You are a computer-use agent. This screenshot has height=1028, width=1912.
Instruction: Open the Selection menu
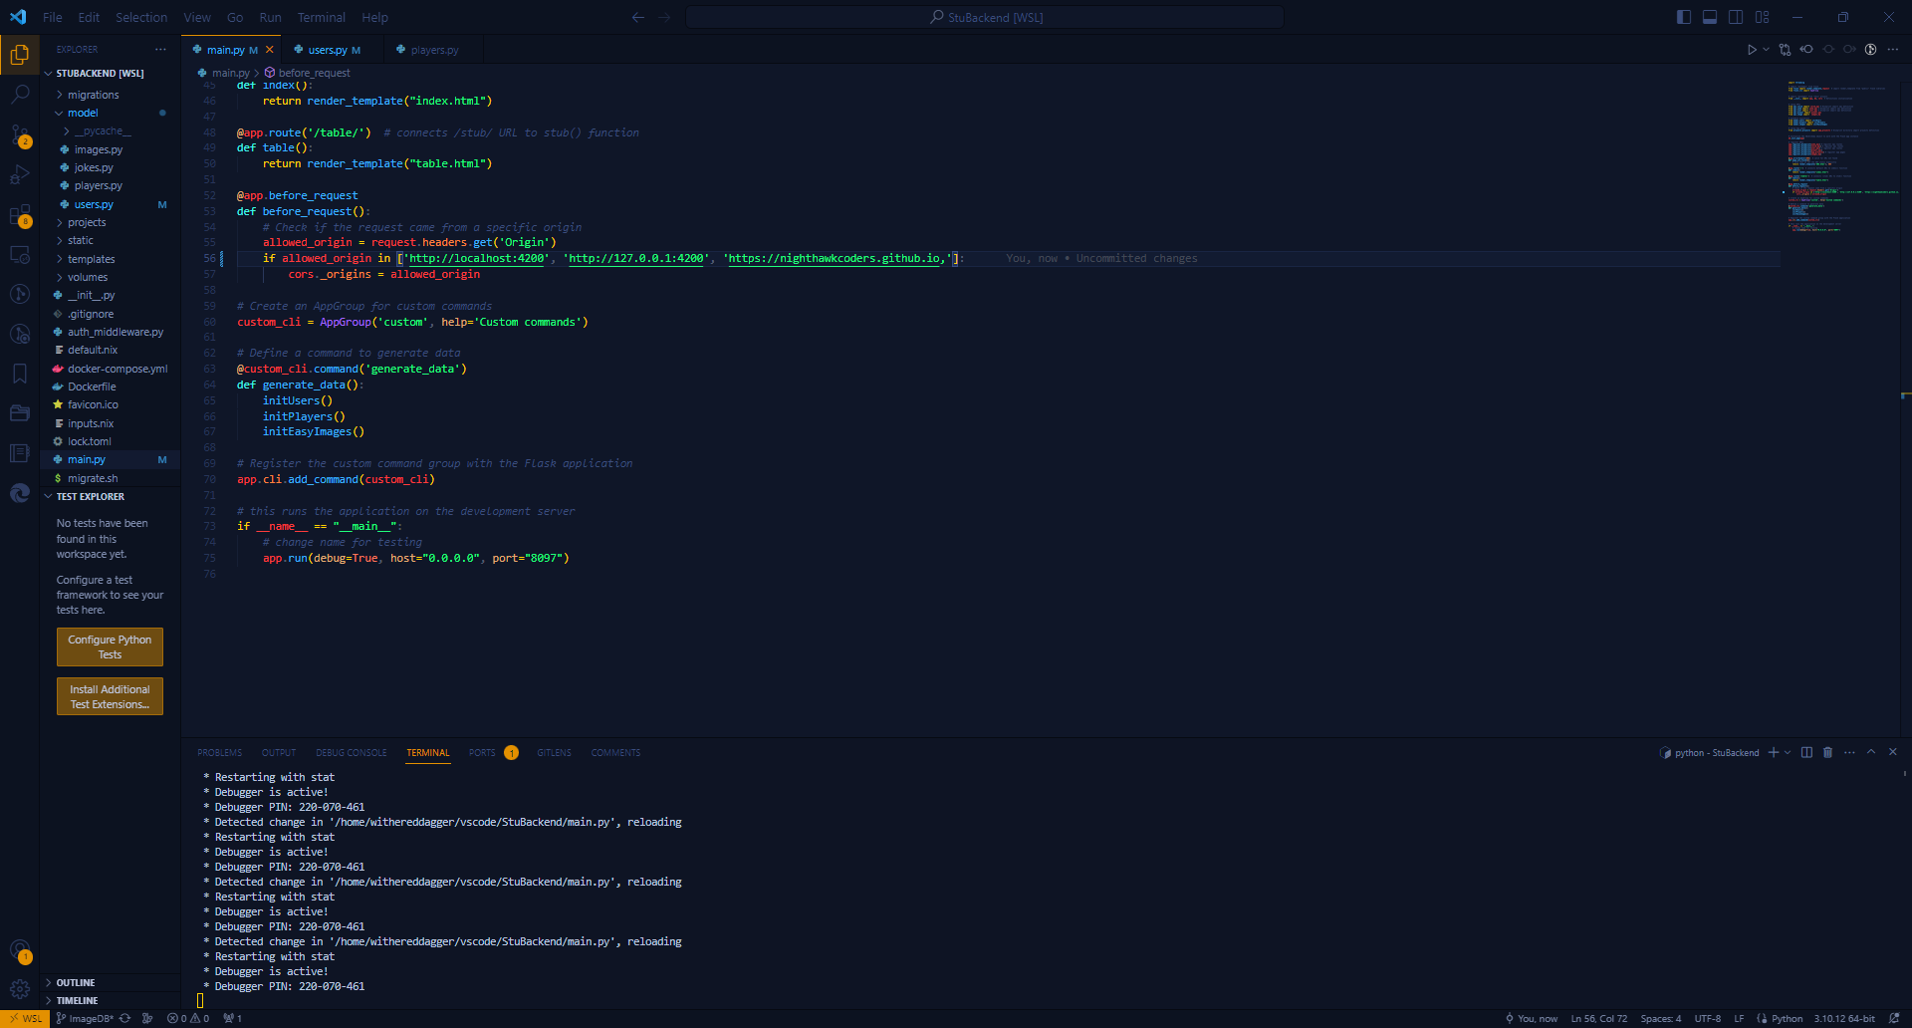coord(141,17)
